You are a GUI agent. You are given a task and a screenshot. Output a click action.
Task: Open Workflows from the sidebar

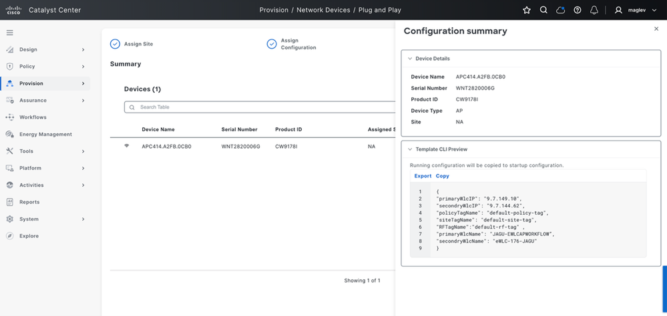pyautogui.click(x=33, y=117)
